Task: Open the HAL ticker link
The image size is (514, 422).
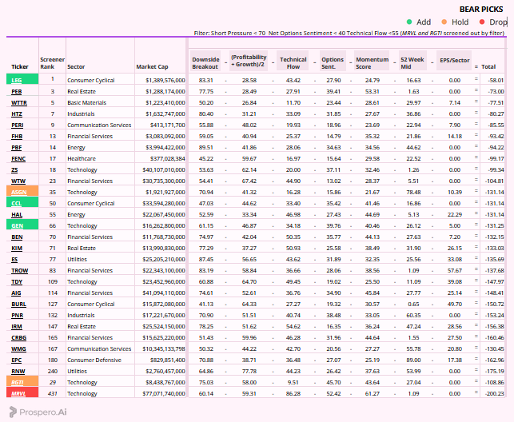Action: click(17, 215)
